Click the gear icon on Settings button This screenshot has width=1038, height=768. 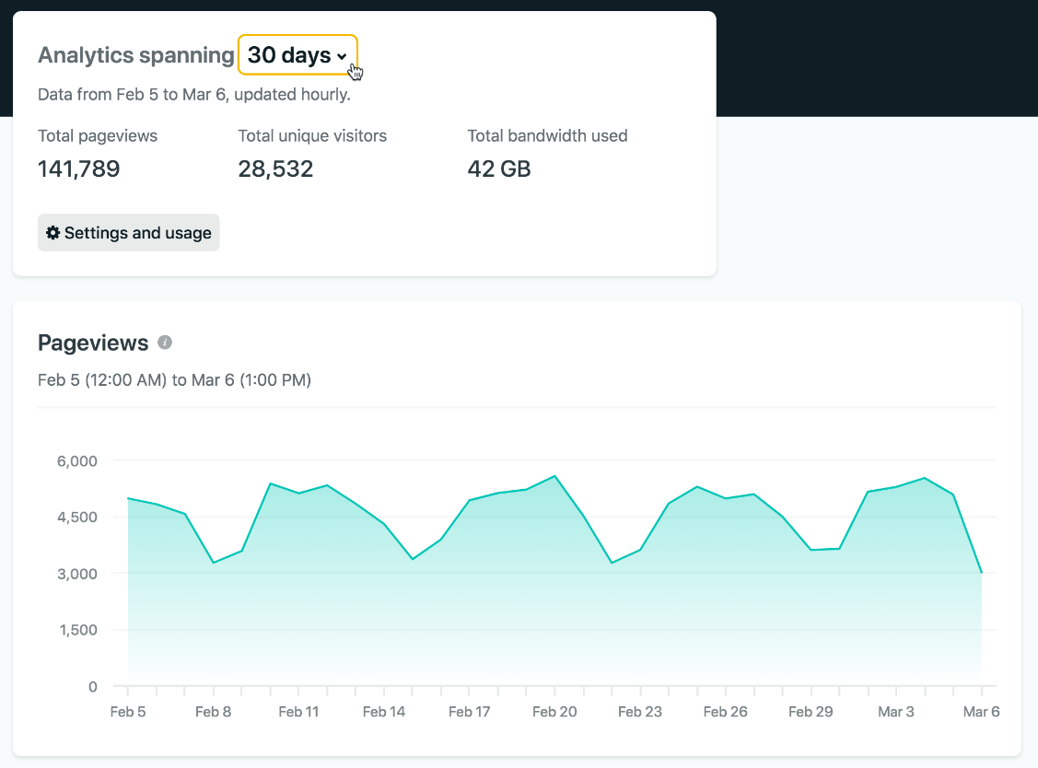(52, 232)
